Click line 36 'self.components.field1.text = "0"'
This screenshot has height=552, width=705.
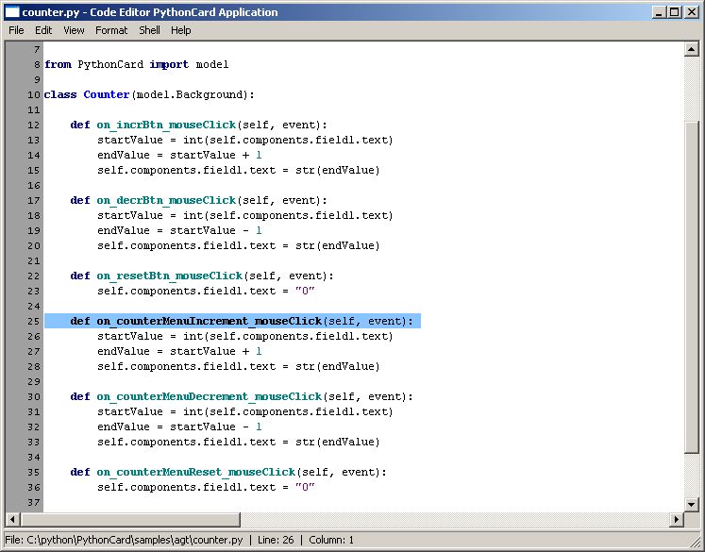(206, 487)
